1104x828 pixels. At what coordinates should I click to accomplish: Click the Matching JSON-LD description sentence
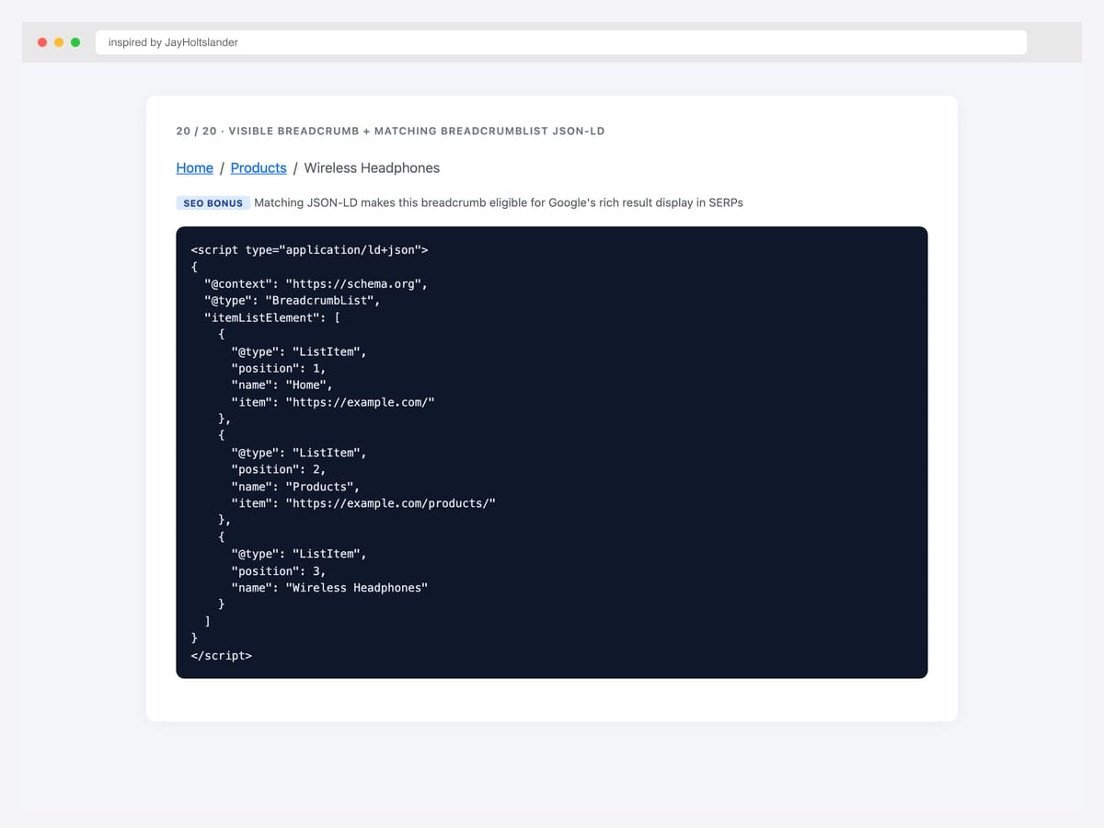(x=499, y=202)
